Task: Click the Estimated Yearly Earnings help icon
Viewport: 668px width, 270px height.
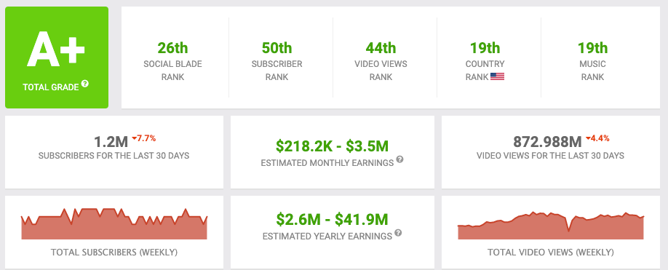Action: pos(398,233)
